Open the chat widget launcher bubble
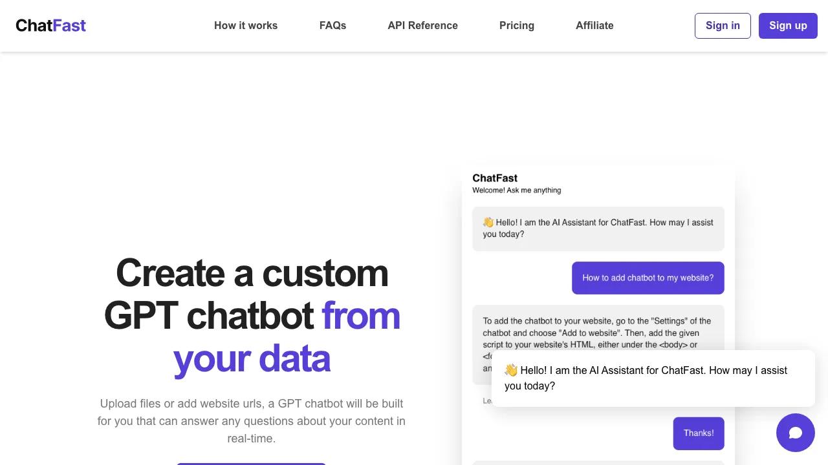828x465 pixels. (795, 433)
